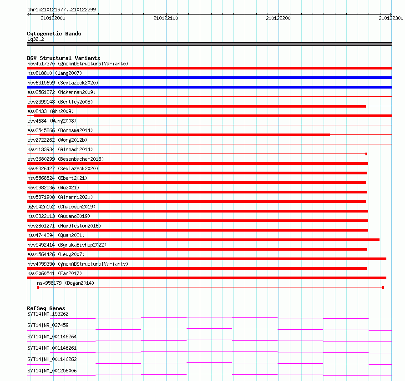Click the chr1:210121977..210122299 coordinate label
This screenshot has height=381, width=405.
pyautogui.click(x=61, y=10)
